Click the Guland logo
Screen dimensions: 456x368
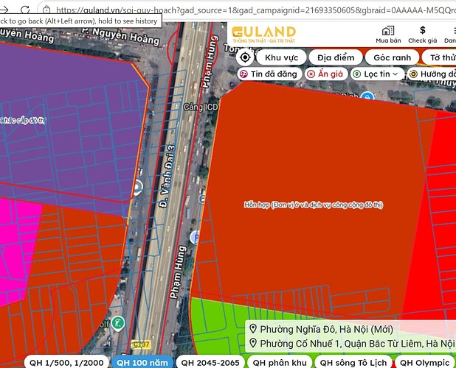263,35
